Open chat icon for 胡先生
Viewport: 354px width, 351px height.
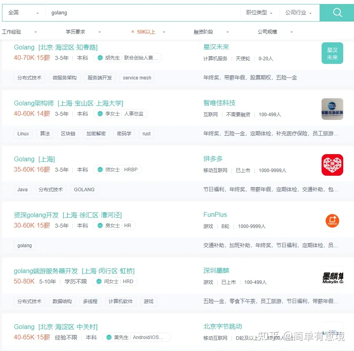tap(100, 58)
